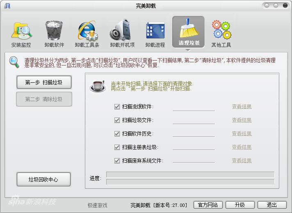Screen dimensions: 292x213
Task: Toggle the 扫描注册表垃圾 checkbox
Action: pyautogui.click(x=117, y=147)
